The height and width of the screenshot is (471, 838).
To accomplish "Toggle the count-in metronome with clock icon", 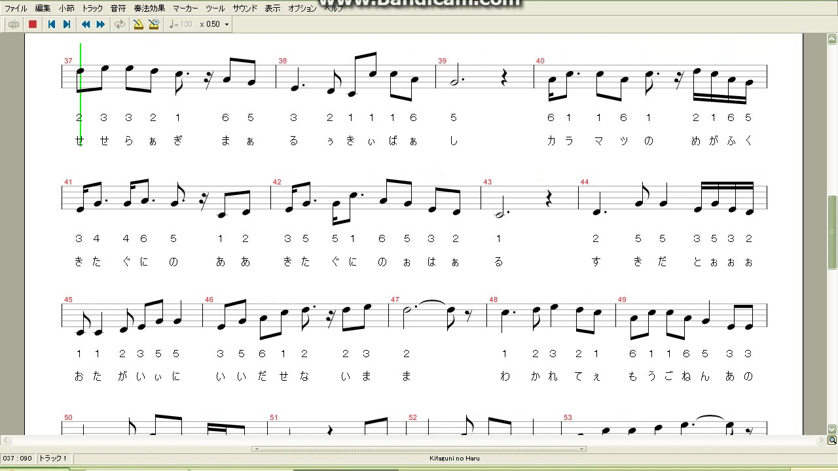I will pyautogui.click(x=154, y=24).
